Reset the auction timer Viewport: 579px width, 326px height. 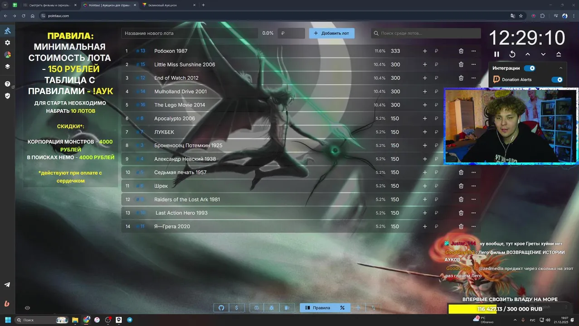[x=512, y=54]
